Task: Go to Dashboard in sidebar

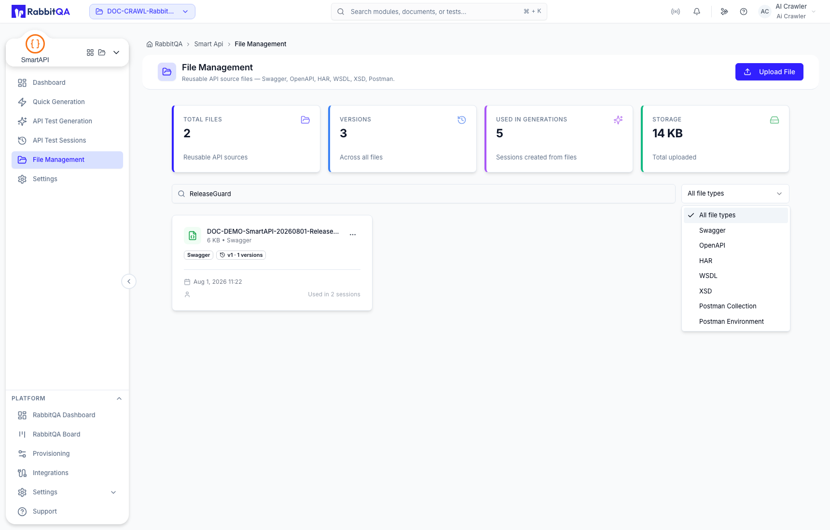Action: (67, 83)
